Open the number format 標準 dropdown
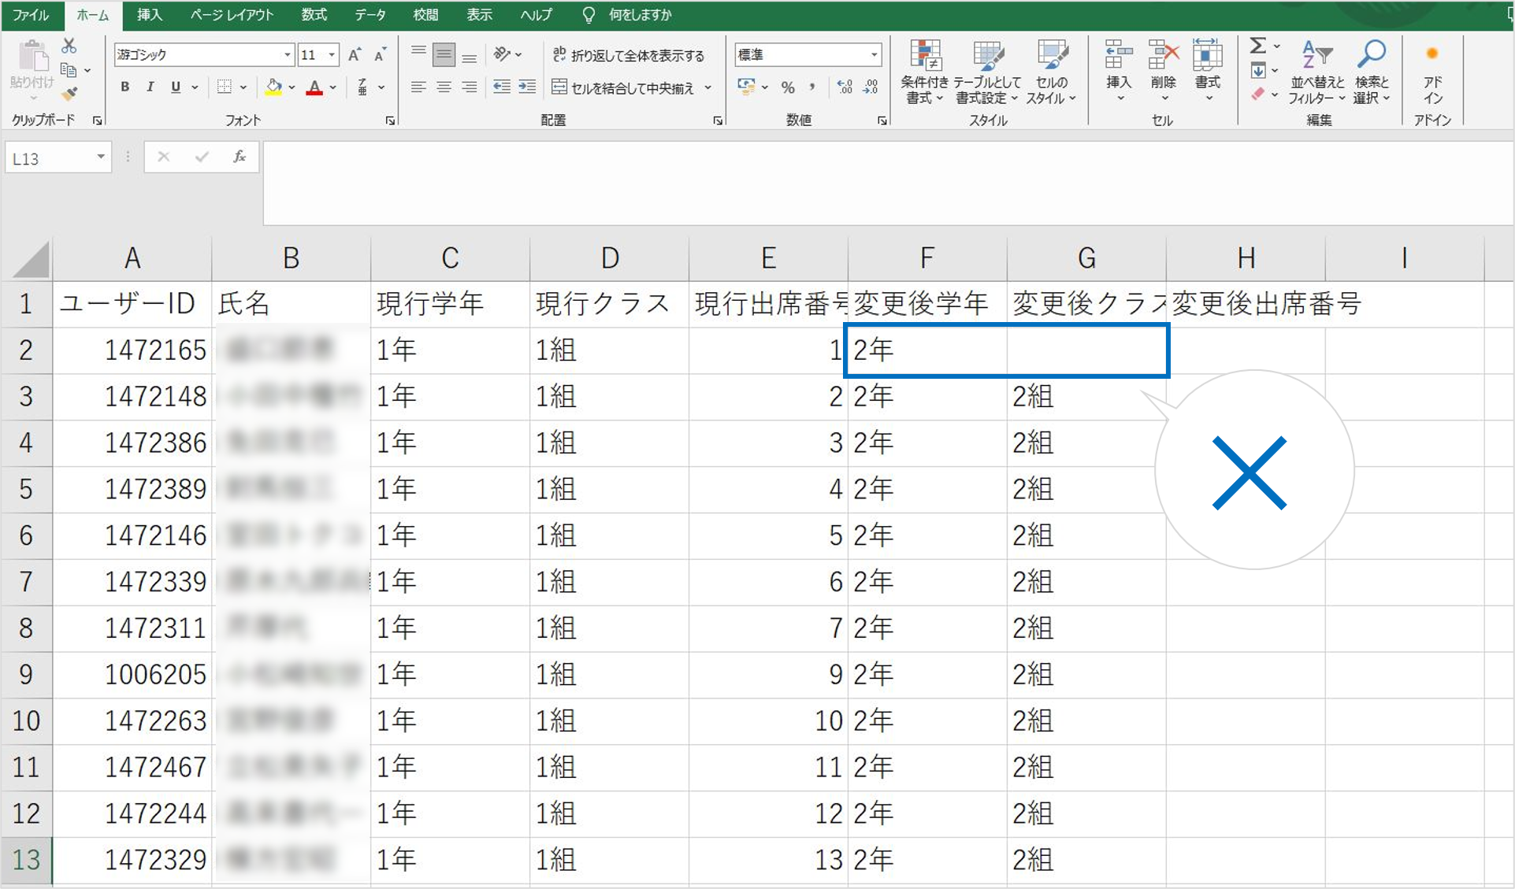 [x=874, y=54]
